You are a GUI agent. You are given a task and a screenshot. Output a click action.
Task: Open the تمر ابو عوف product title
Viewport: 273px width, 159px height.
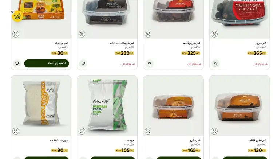click(61, 43)
